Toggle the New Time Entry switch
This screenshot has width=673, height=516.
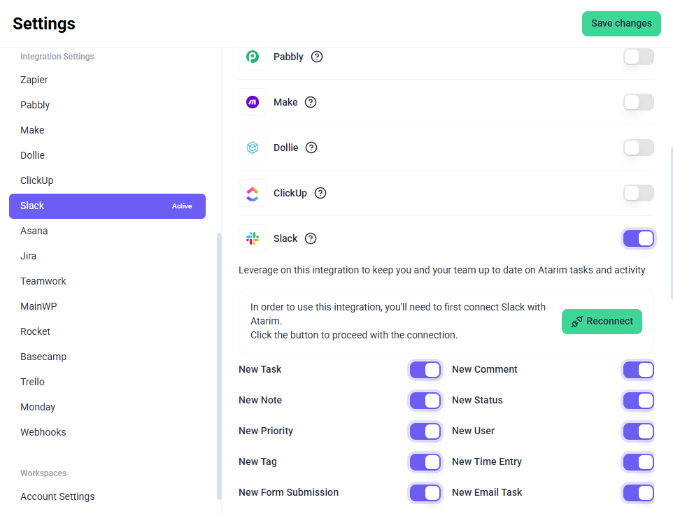[638, 462]
